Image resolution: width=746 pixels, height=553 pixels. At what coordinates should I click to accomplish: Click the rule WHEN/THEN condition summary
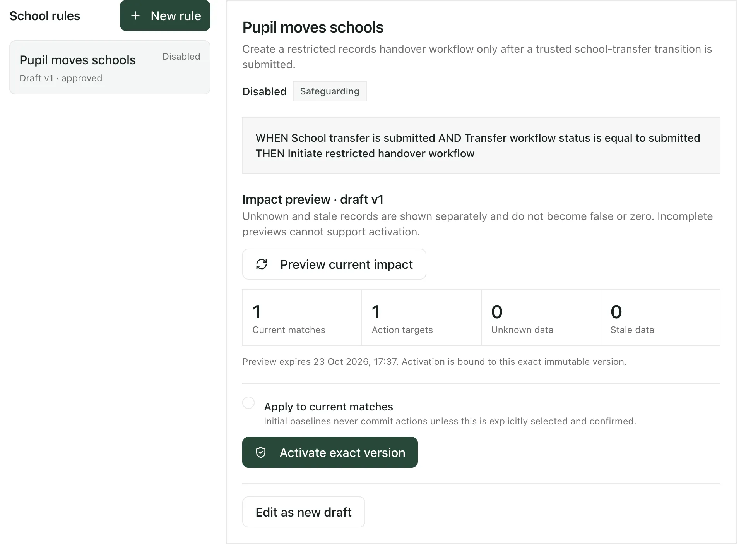point(481,146)
